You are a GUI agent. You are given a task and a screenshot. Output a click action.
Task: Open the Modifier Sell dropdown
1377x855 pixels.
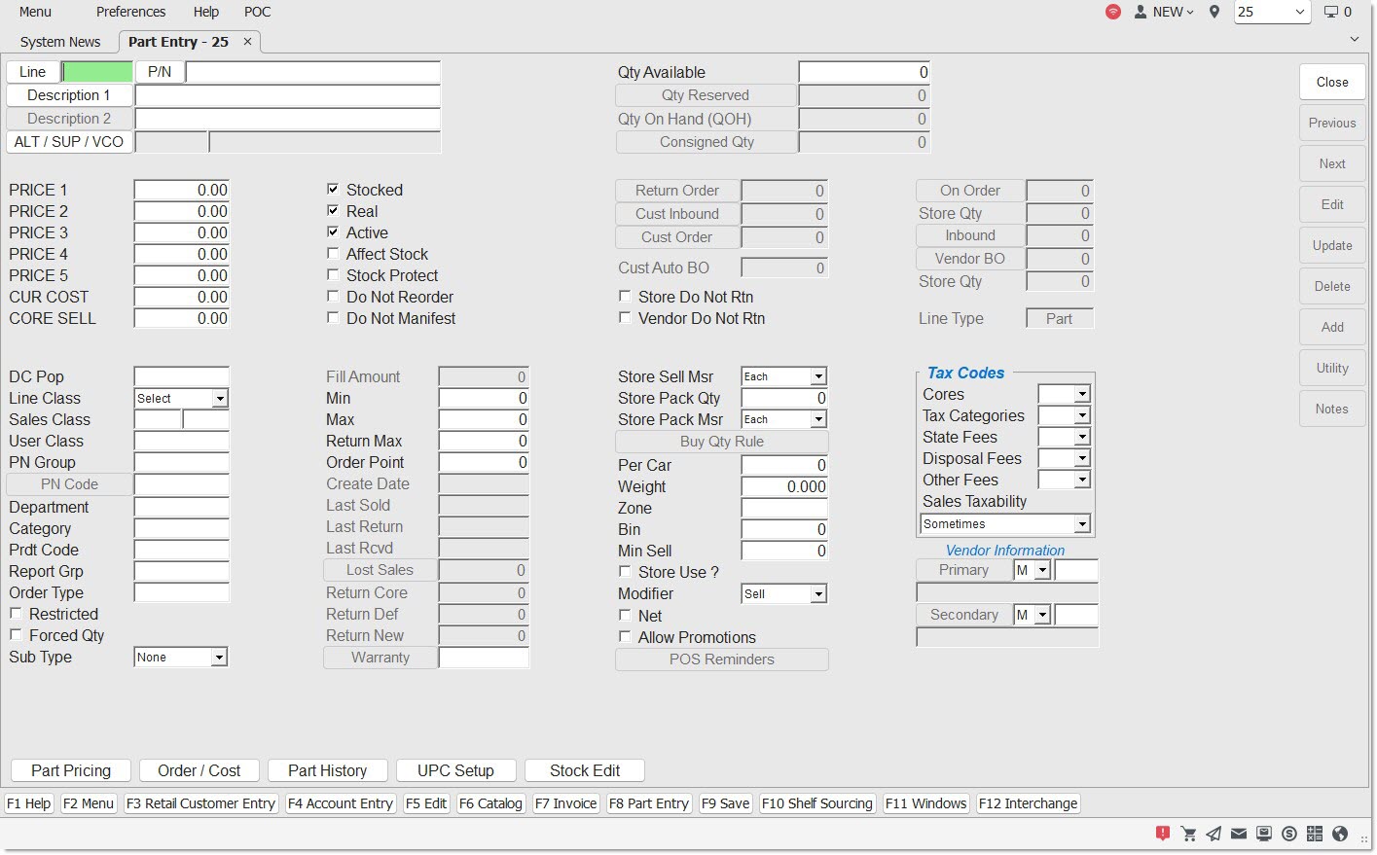tap(818, 594)
